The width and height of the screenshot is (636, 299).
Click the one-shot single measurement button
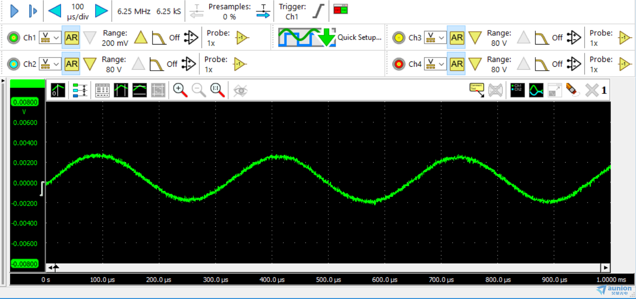[x=33, y=11]
